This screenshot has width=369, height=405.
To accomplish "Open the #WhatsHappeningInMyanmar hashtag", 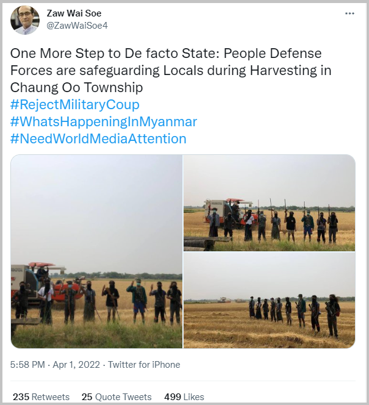I will click(104, 121).
